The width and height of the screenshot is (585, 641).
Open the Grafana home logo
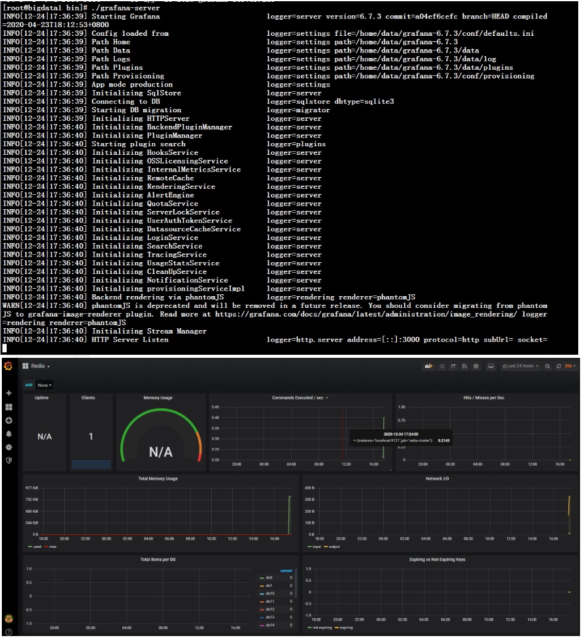pos(8,366)
